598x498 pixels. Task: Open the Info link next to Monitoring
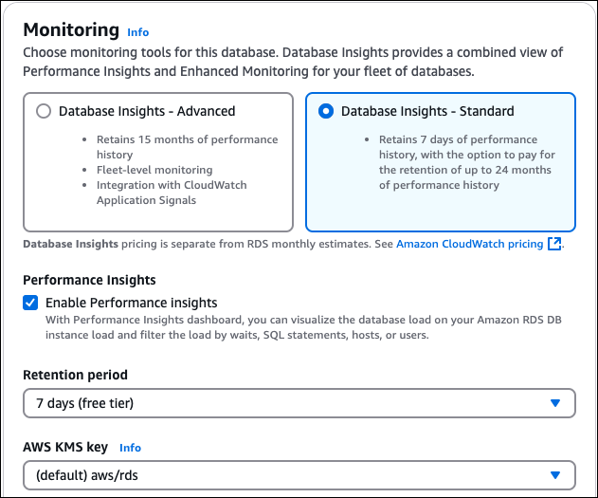(x=137, y=32)
